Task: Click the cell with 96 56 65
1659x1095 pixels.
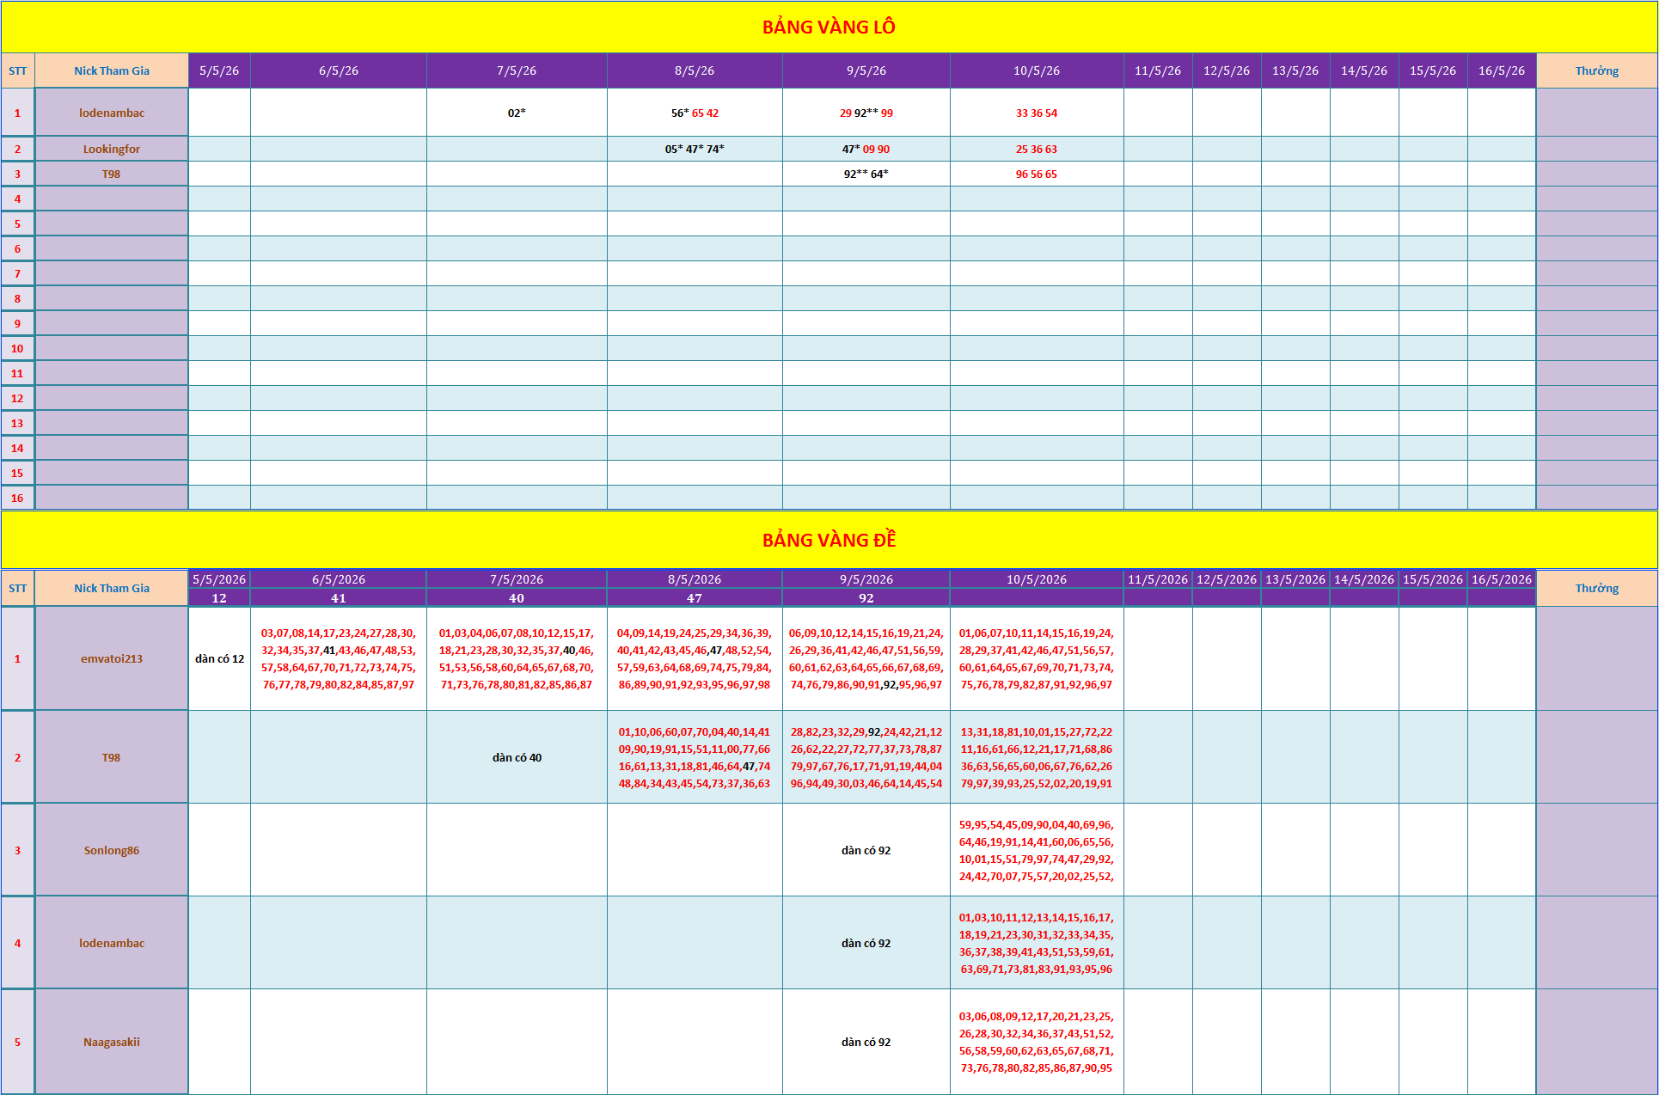Action: click(x=1037, y=174)
